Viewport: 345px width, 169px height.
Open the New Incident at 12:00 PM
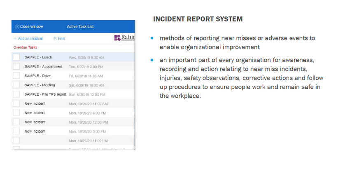tap(35, 122)
